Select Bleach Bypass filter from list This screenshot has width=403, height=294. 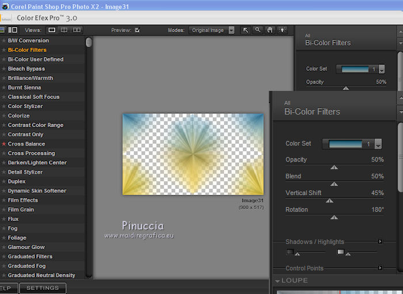click(26, 68)
